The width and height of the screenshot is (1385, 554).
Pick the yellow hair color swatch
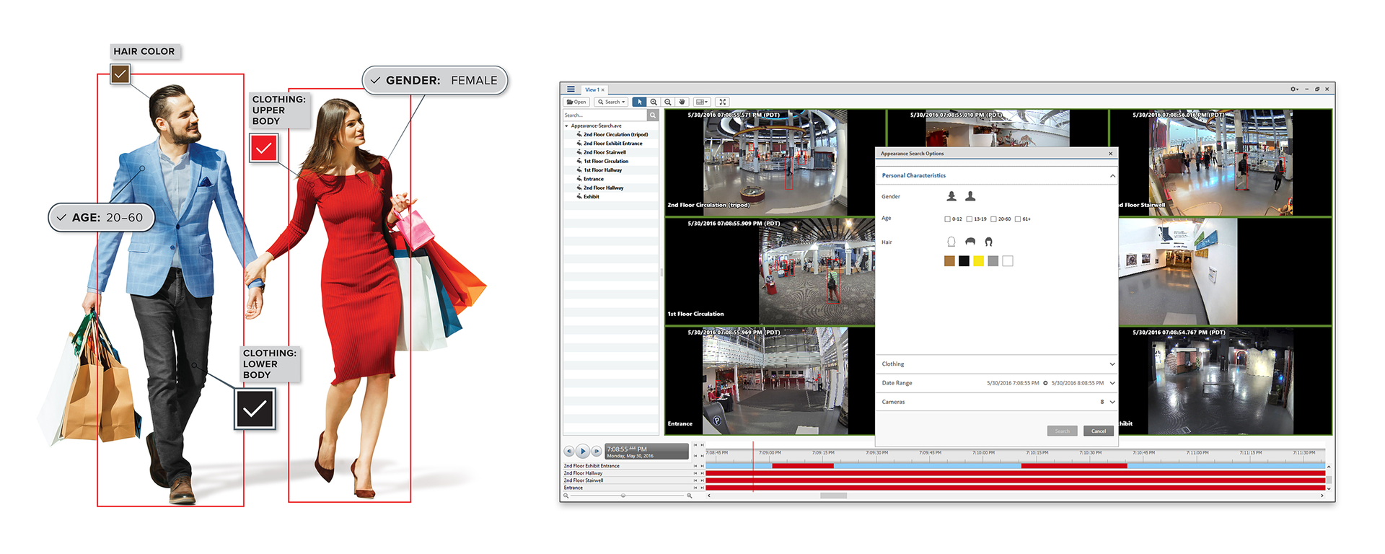(x=978, y=261)
